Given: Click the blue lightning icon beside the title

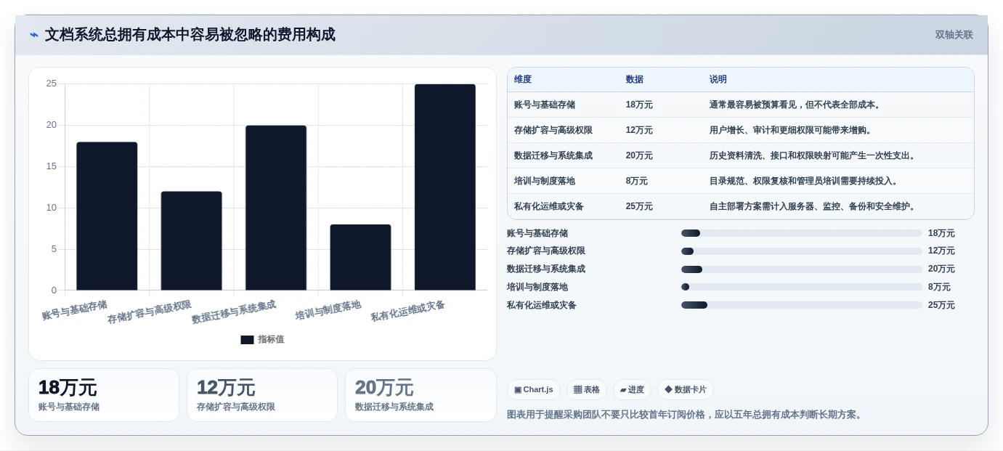Looking at the screenshot, I should click(34, 35).
